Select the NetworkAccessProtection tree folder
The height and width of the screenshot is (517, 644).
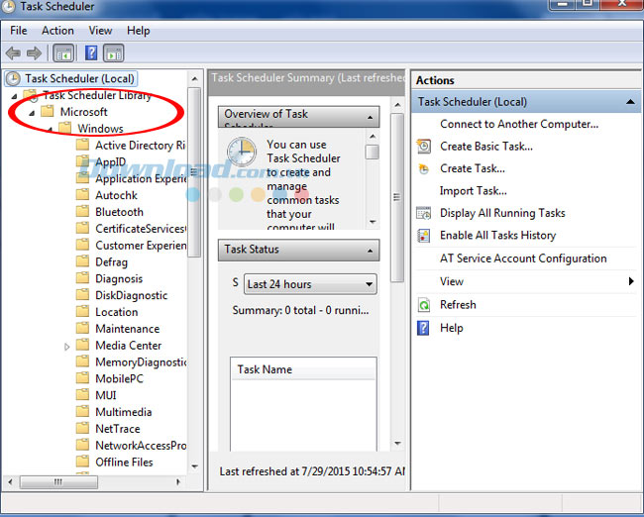point(141,445)
